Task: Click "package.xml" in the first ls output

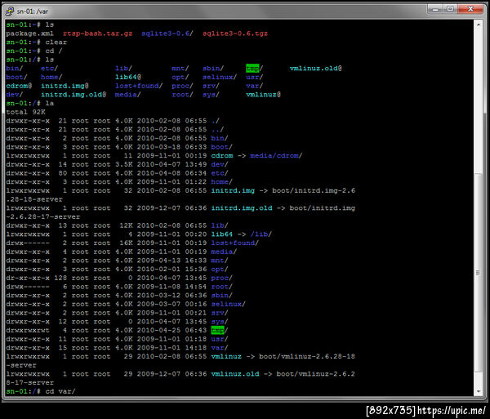Action: (x=29, y=33)
